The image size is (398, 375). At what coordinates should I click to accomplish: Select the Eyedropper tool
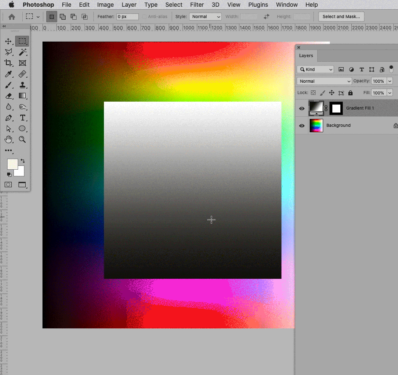8,74
